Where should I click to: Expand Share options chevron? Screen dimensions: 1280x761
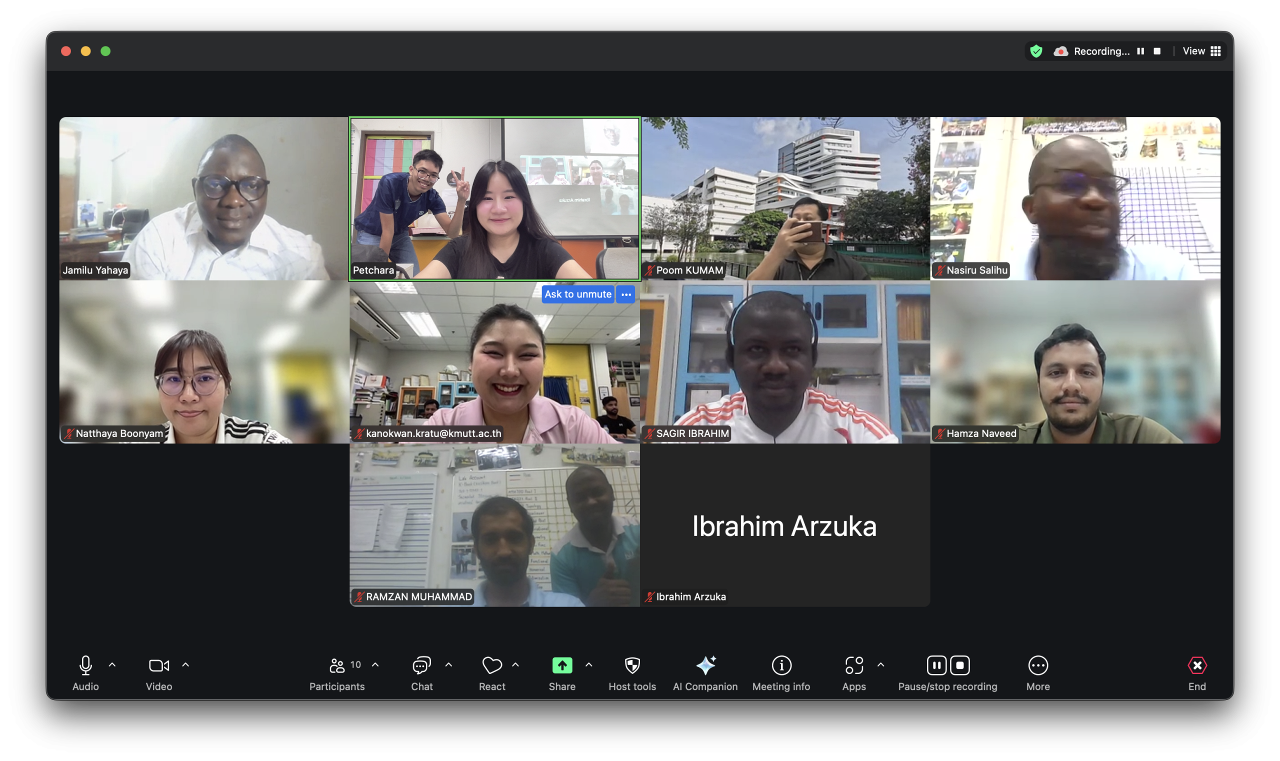pyautogui.click(x=588, y=665)
